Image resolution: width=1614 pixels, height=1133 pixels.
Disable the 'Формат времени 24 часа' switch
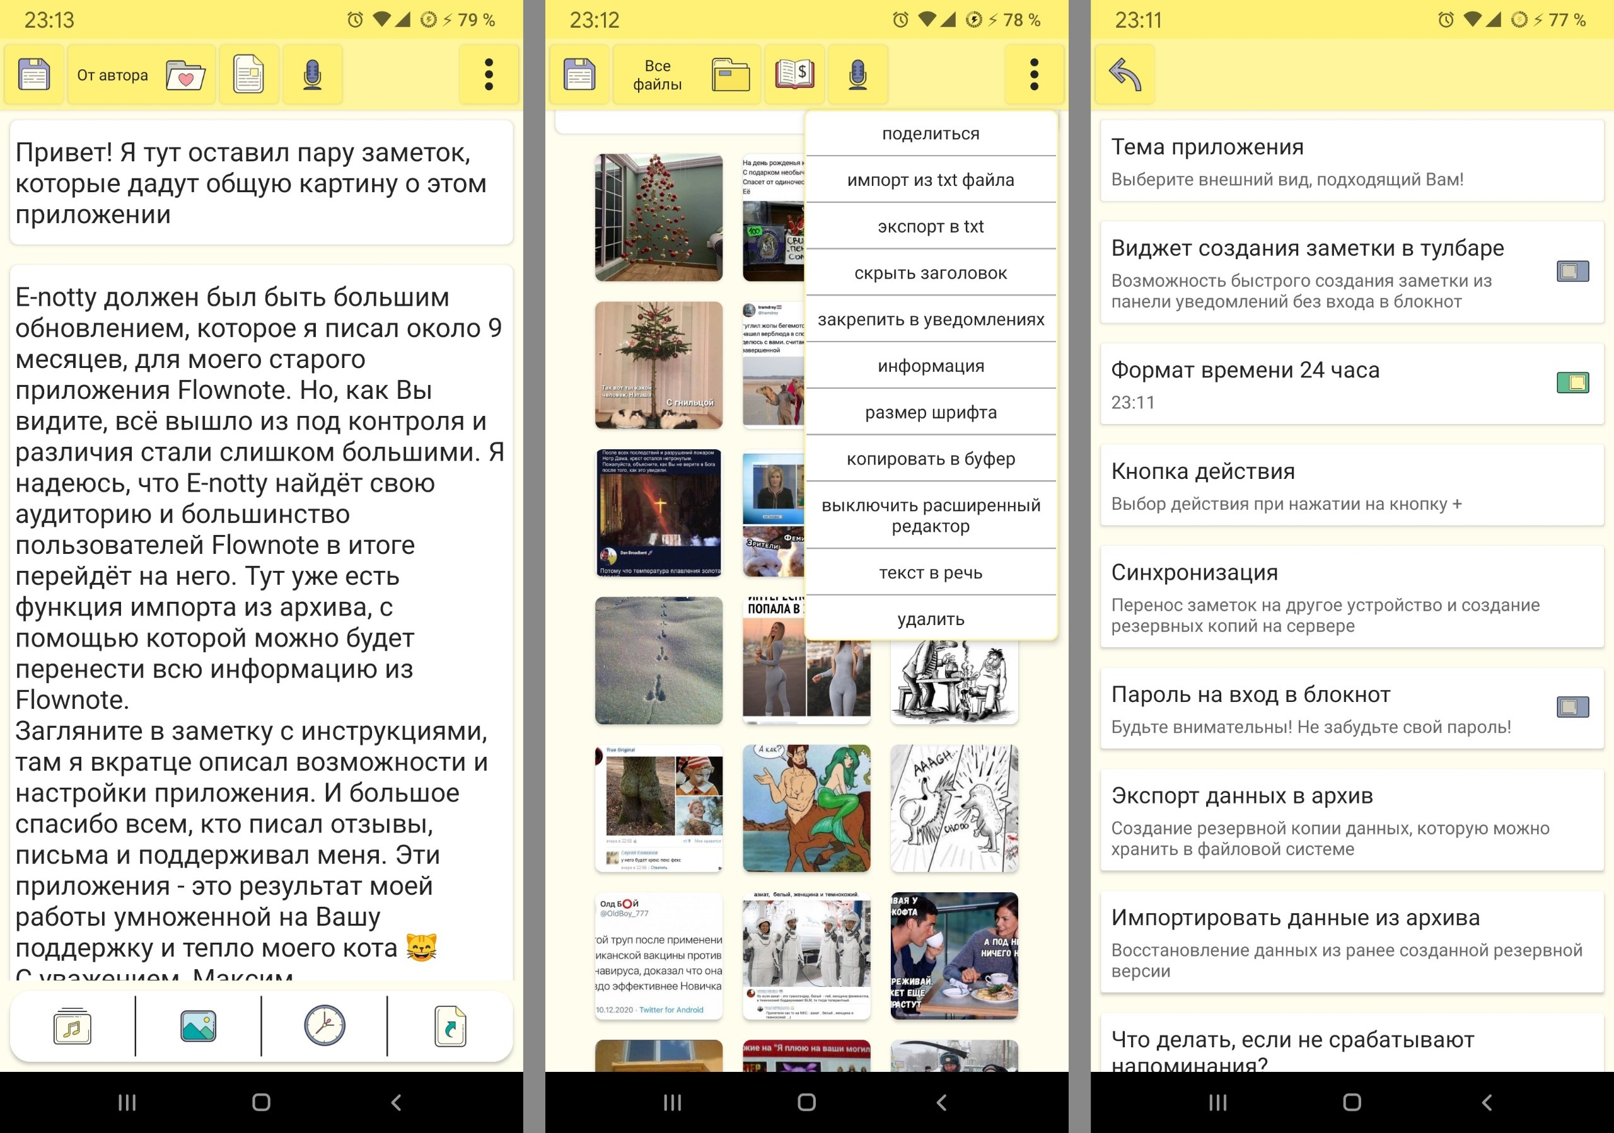click(x=1572, y=383)
